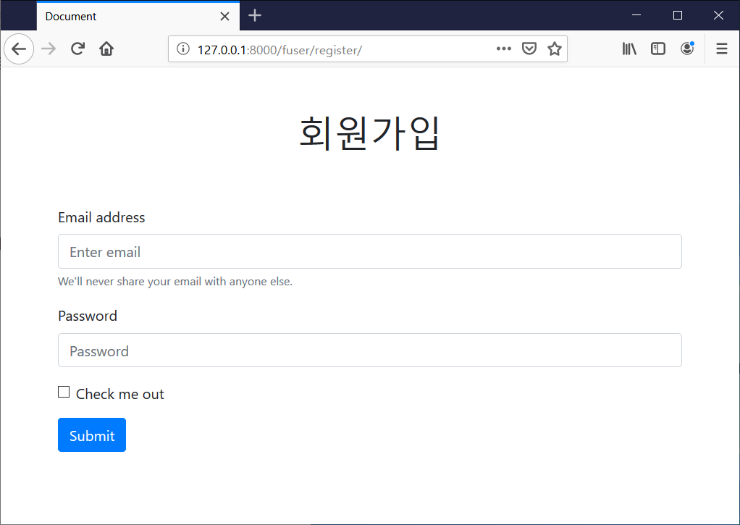Viewport: 740px width, 525px height.
Task: Open Firefox account icon
Action: click(x=687, y=49)
